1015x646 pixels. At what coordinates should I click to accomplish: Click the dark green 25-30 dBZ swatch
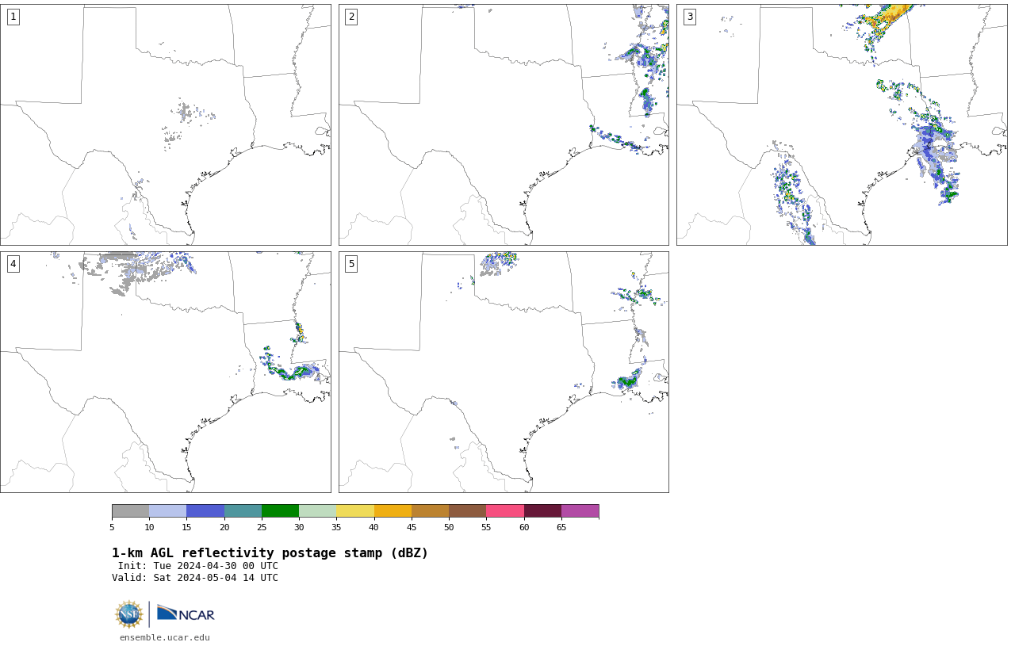point(281,510)
